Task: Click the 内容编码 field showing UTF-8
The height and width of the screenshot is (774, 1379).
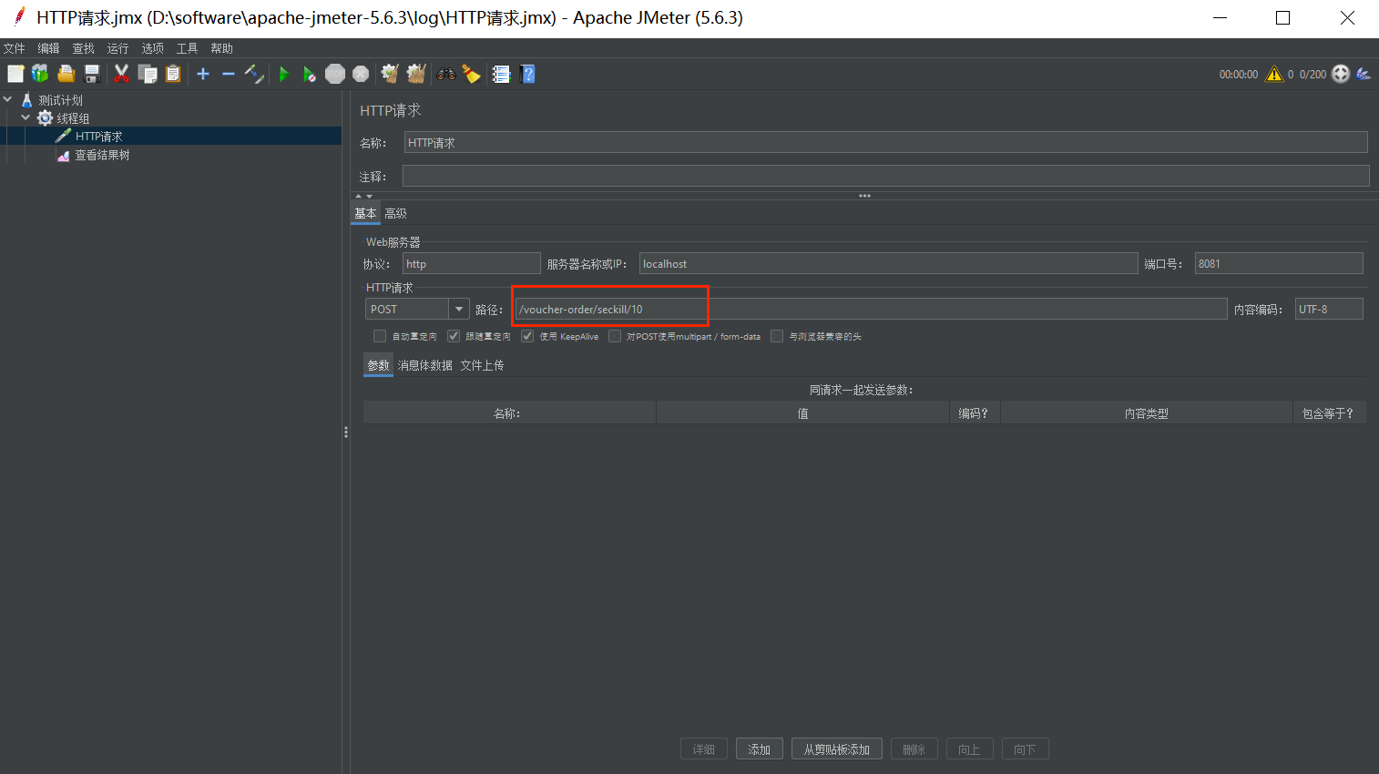Action: 1329,309
